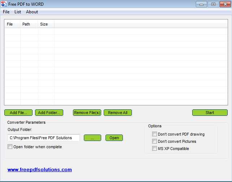This screenshot has width=232, height=182.
Task: Visit www.freepdfsolutions.com link
Action: [40, 170]
